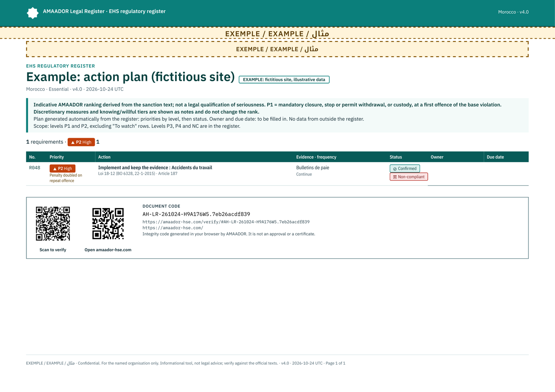Click the 'EXAMPLE: fictitious site, illustrative data' badge
This screenshot has height=392, width=555.
tap(284, 79)
